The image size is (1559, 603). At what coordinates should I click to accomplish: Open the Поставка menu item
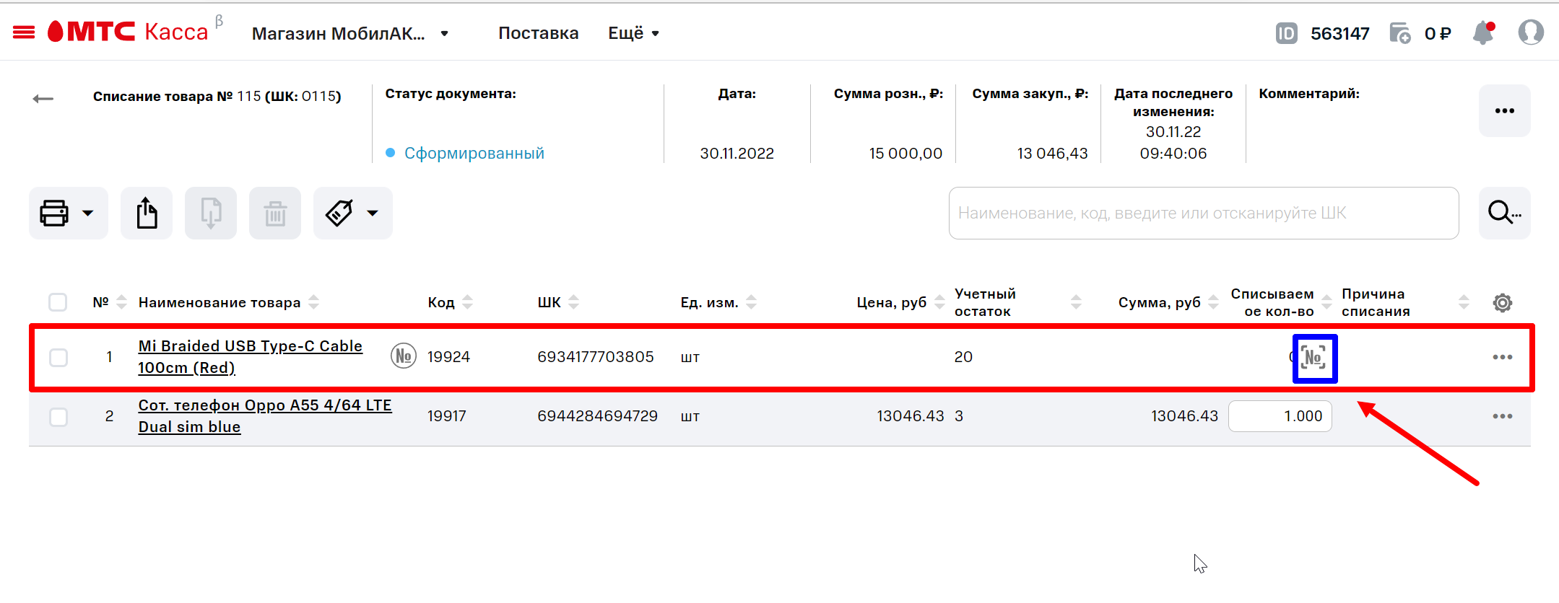pos(538,33)
